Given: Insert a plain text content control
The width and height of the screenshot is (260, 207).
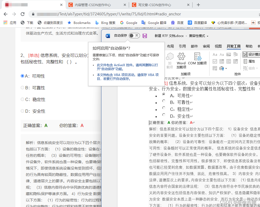Looking at the screenshot, I should [222, 54].
